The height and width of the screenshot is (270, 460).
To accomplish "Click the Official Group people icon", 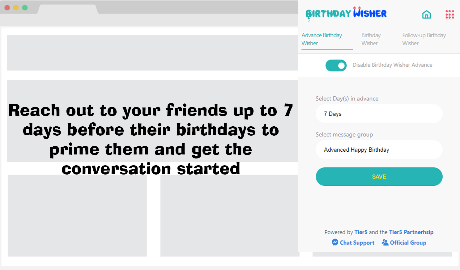I will [x=385, y=242].
